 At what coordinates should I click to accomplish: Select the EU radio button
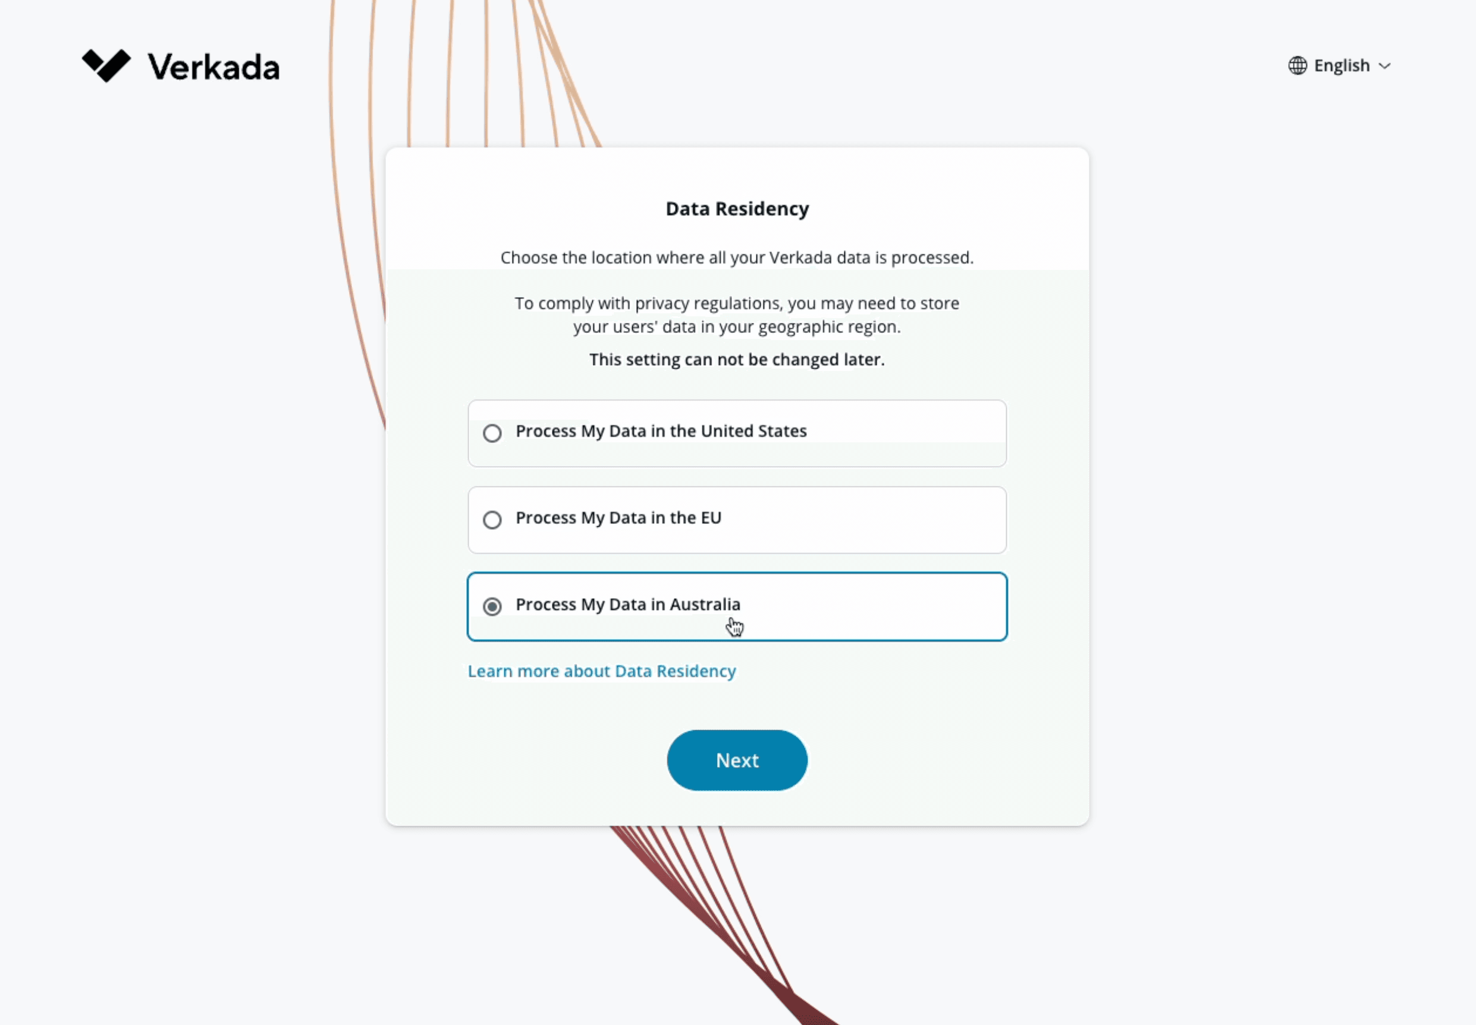[x=492, y=520]
